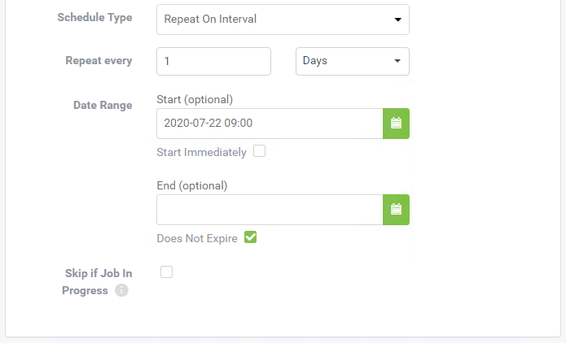
Task: Click the Start Immediately label text
Action: click(x=201, y=152)
